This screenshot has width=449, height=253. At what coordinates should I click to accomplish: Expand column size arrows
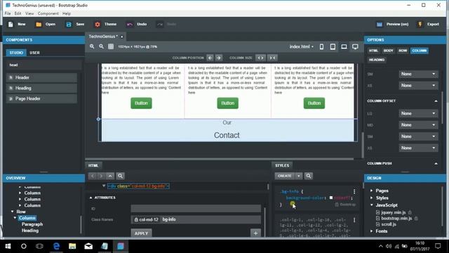pos(260,58)
